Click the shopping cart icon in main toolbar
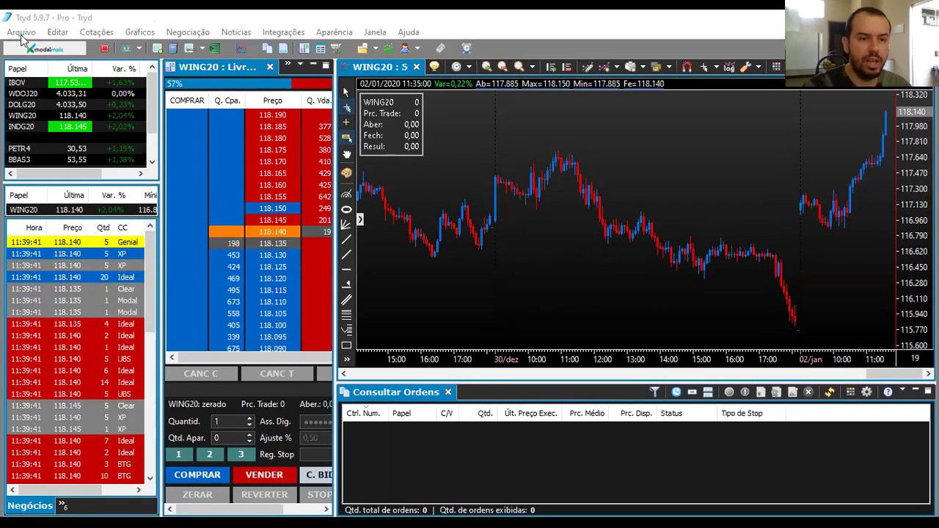939x528 pixels. [x=337, y=48]
